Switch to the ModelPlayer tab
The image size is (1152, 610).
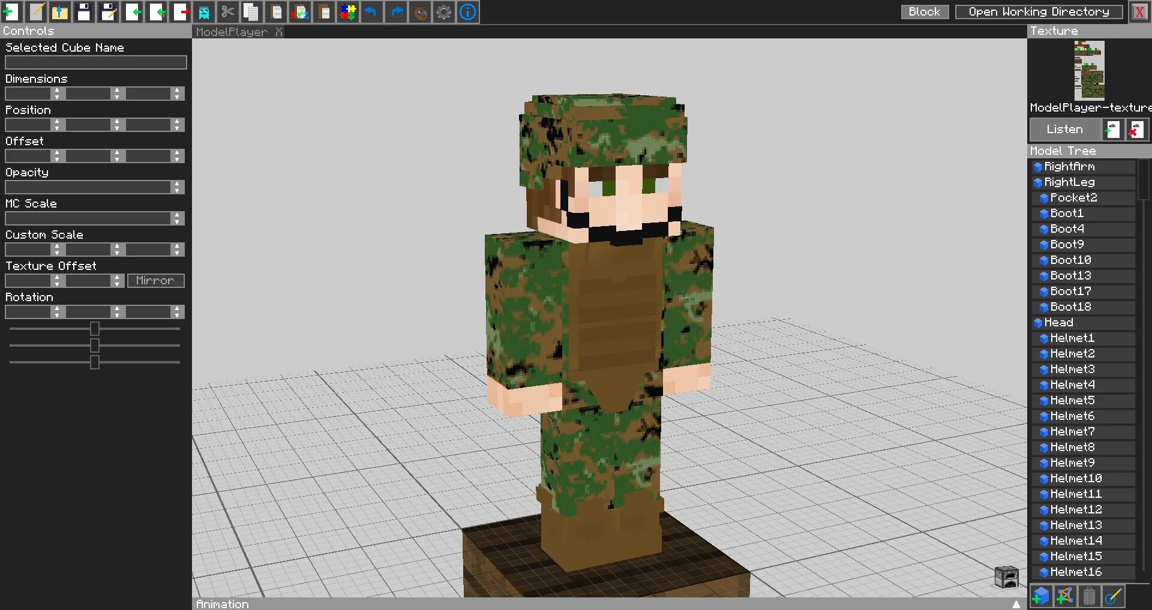[232, 32]
